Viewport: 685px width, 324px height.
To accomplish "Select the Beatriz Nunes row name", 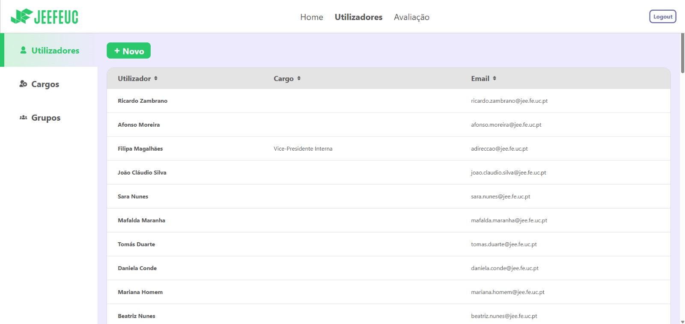I will pyautogui.click(x=136, y=316).
